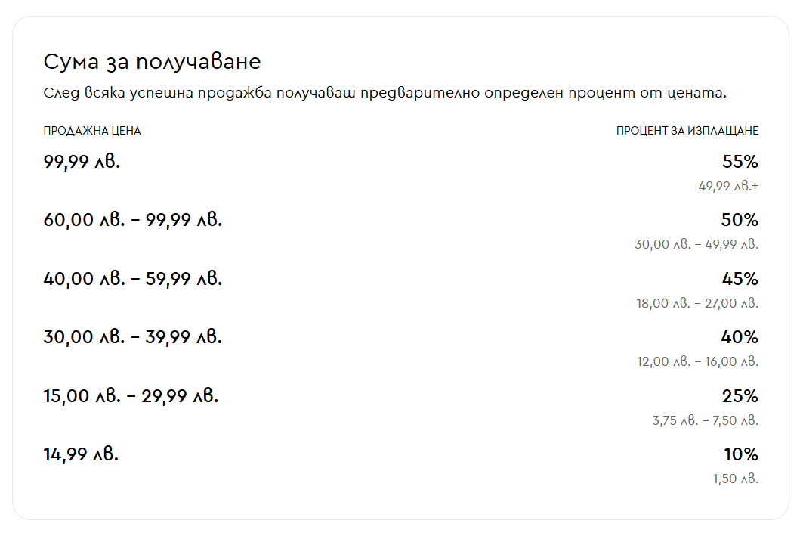Click the "ПРОЦЕНТ ЗА ИЗПЛАЩАНЕ" column header
803x542 pixels.
pos(687,131)
